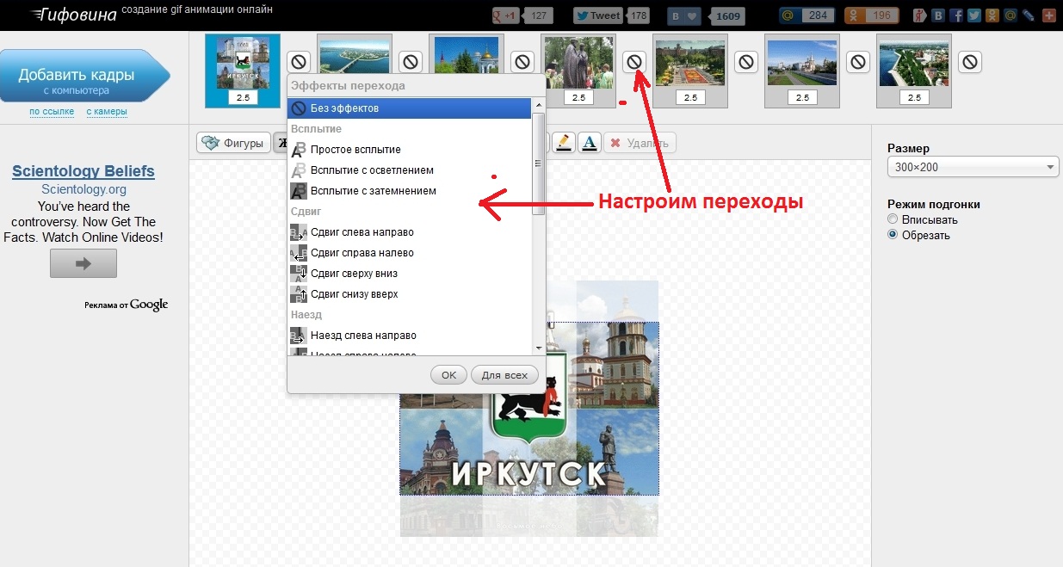Select the 'Обрезать' fit mode
This screenshot has height=567, width=1063.
(x=893, y=235)
